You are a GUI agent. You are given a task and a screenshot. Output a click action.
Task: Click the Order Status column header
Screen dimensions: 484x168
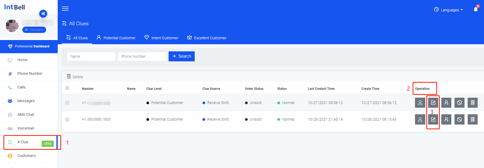(254, 89)
